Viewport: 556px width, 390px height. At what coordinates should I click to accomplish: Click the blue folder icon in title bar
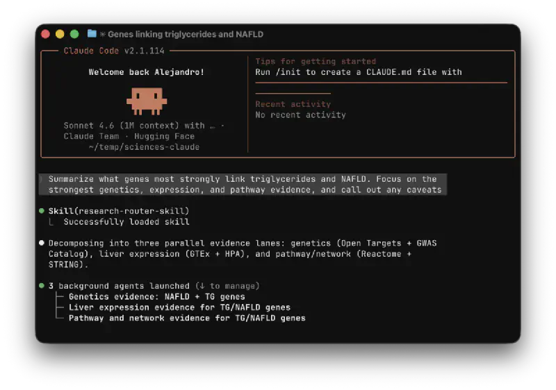coord(92,34)
